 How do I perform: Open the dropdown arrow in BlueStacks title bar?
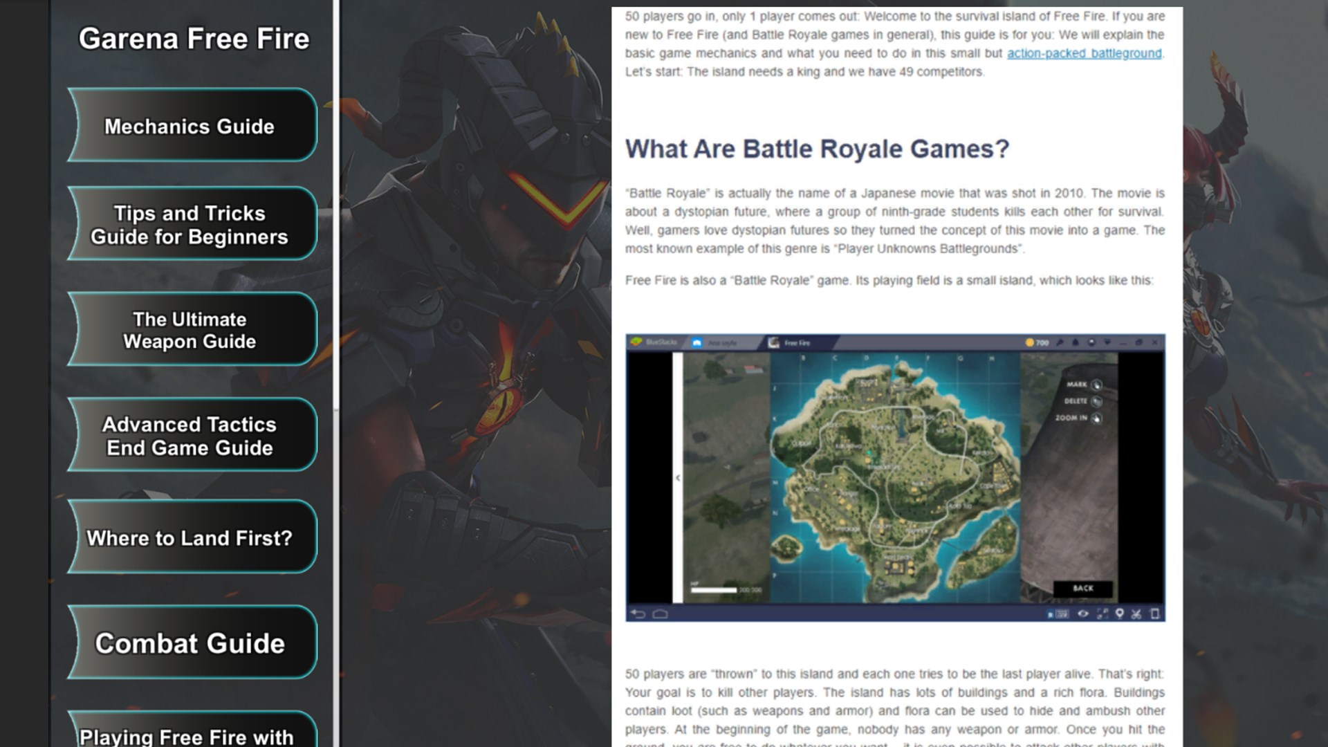click(1107, 343)
